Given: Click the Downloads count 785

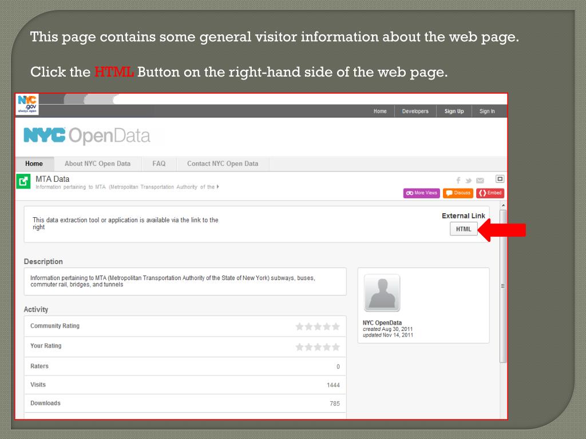Looking at the screenshot, I should click(x=335, y=404).
